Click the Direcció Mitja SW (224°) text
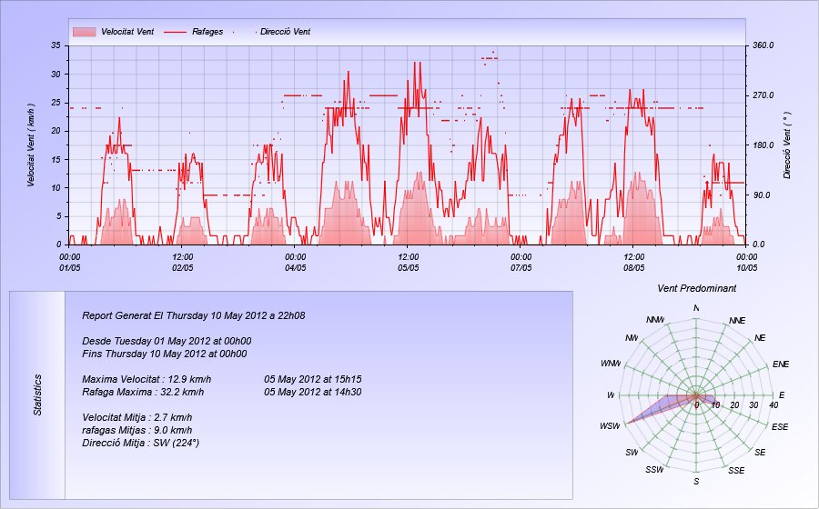Viewport: 819px width, 509px height. (140, 443)
